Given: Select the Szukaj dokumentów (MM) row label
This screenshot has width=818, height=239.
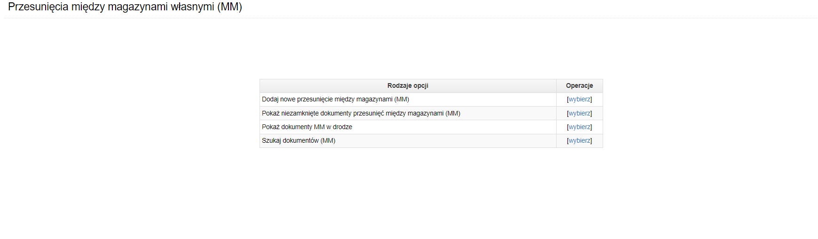Looking at the screenshot, I should (x=299, y=140).
